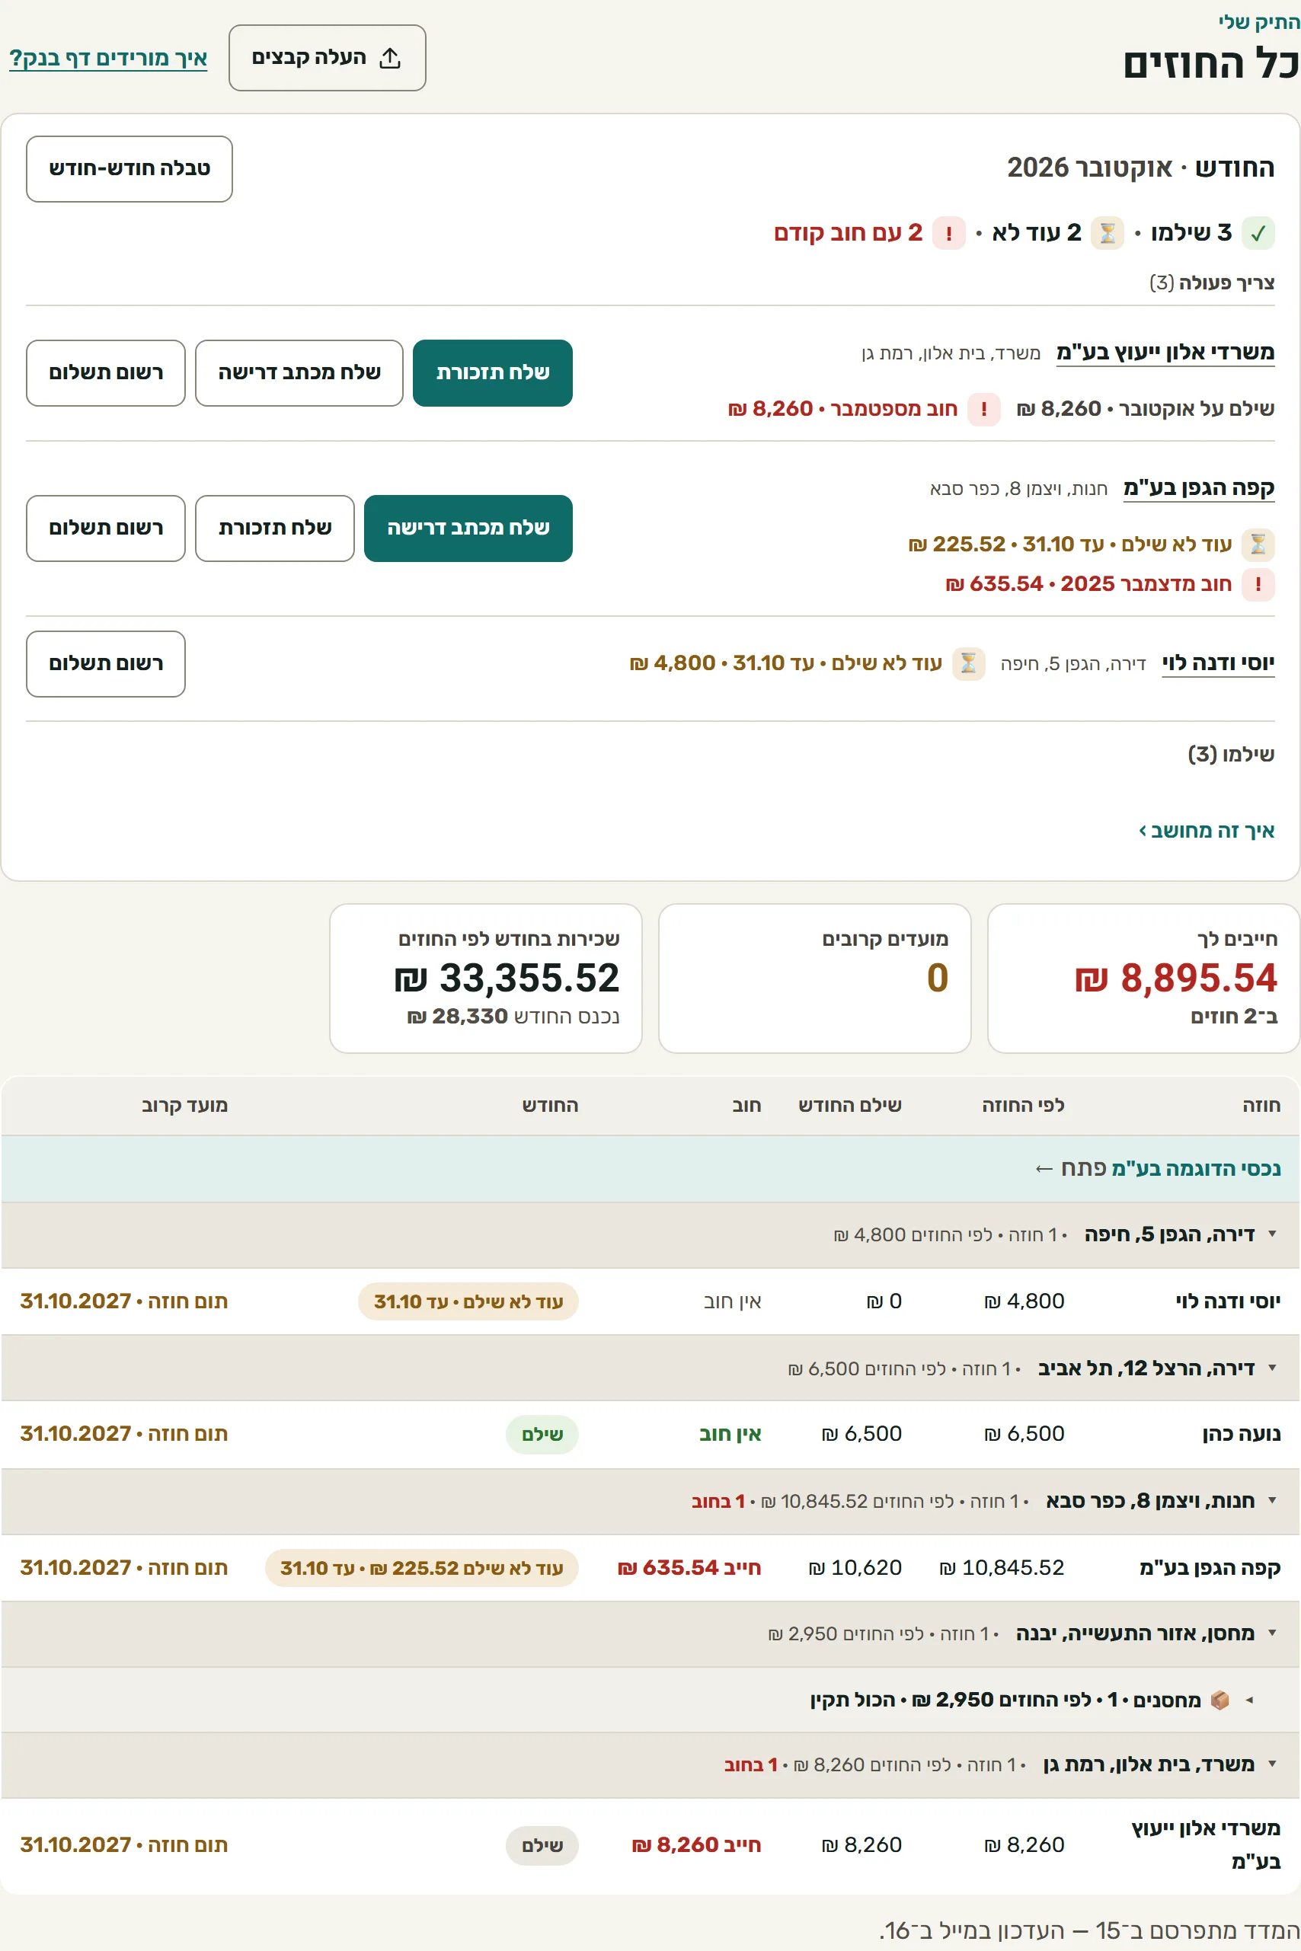
Task: Click the העלה קבצים upload button
Action: click(x=327, y=58)
